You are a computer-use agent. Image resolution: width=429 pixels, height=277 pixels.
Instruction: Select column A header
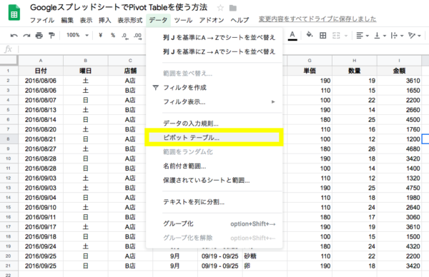(41, 61)
